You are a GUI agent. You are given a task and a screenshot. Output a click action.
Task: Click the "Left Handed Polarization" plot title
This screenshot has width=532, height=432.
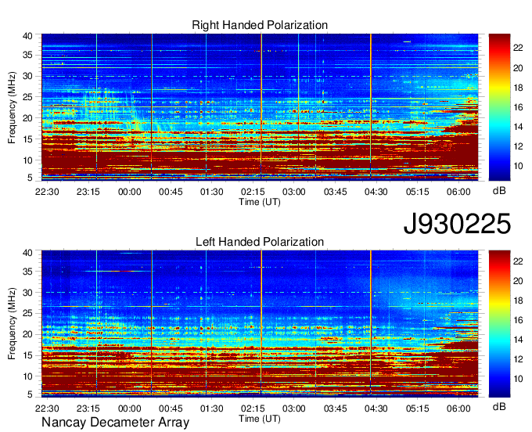click(x=260, y=242)
